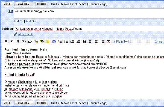Click the top Send button
The height and width of the screenshot is (107, 164).
tap(7, 4)
